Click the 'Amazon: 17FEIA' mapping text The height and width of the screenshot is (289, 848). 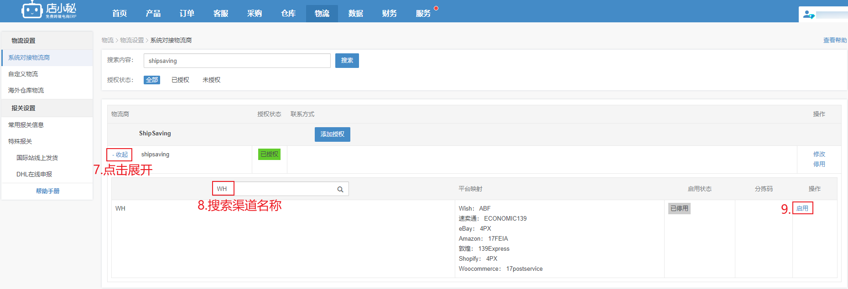[x=484, y=239]
